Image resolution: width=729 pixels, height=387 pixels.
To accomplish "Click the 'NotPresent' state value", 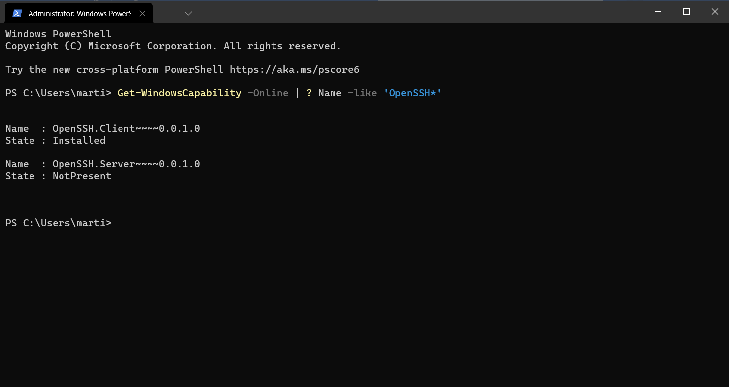I will click(82, 176).
